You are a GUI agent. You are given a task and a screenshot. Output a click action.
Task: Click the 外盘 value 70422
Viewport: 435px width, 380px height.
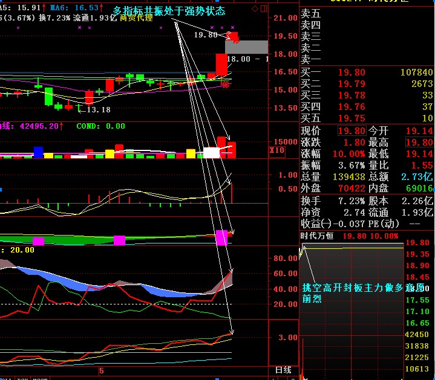tap(352, 188)
